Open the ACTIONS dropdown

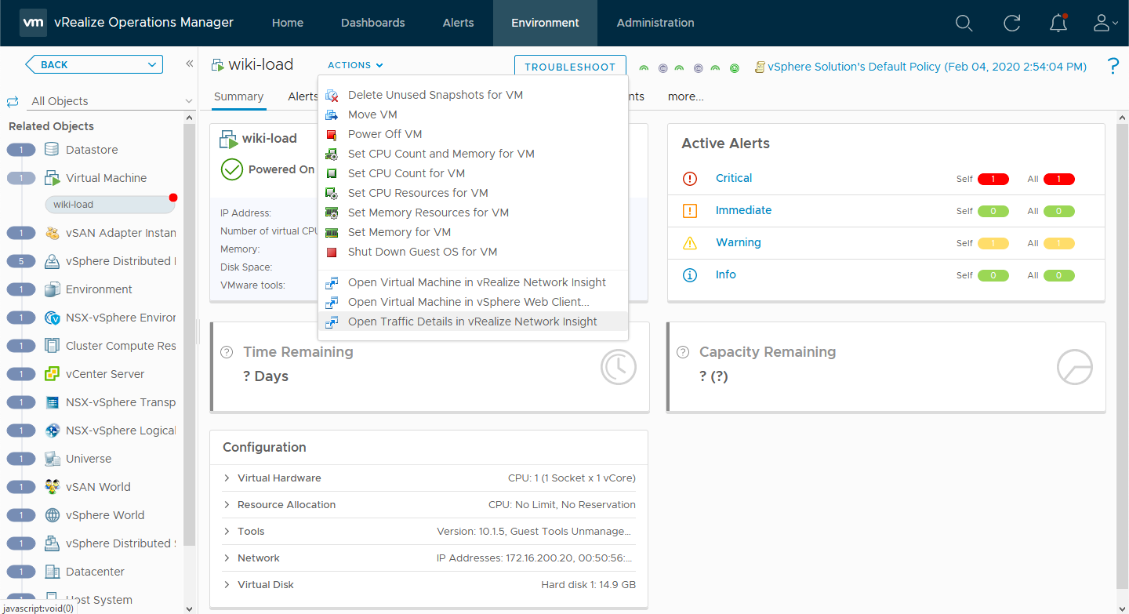[355, 65]
